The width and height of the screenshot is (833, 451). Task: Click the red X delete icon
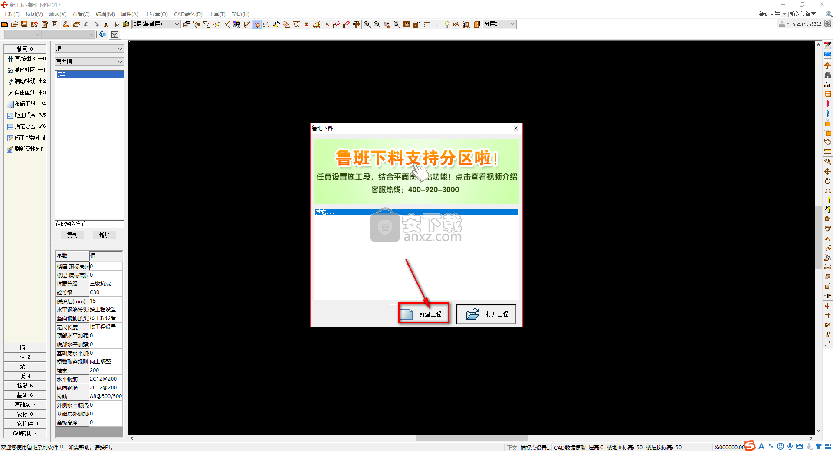click(x=226, y=24)
